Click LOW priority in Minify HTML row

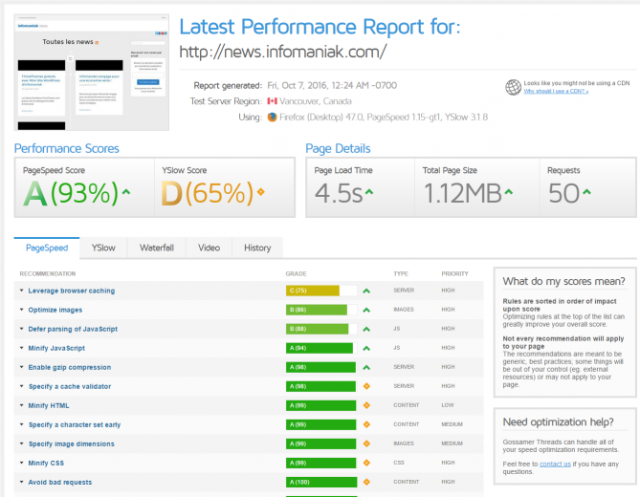pos(448,405)
